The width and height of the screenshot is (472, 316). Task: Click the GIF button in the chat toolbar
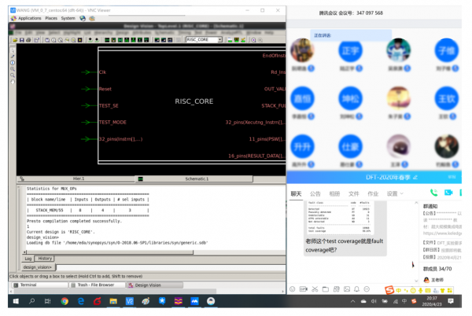[304, 289]
